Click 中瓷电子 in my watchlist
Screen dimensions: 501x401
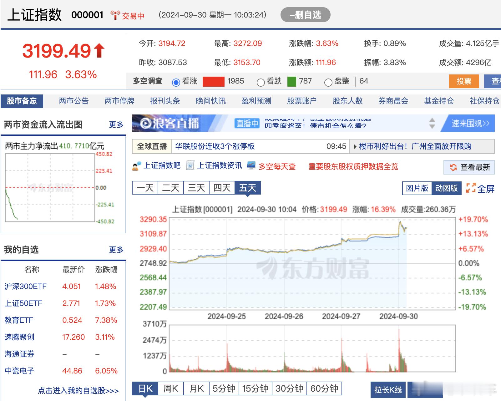click(x=19, y=371)
